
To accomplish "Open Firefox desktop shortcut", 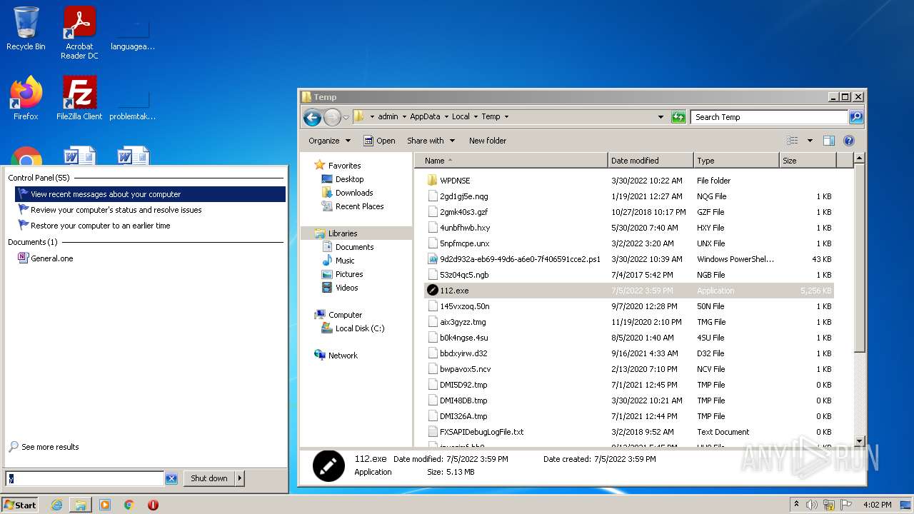I will [x=26, y=99].
